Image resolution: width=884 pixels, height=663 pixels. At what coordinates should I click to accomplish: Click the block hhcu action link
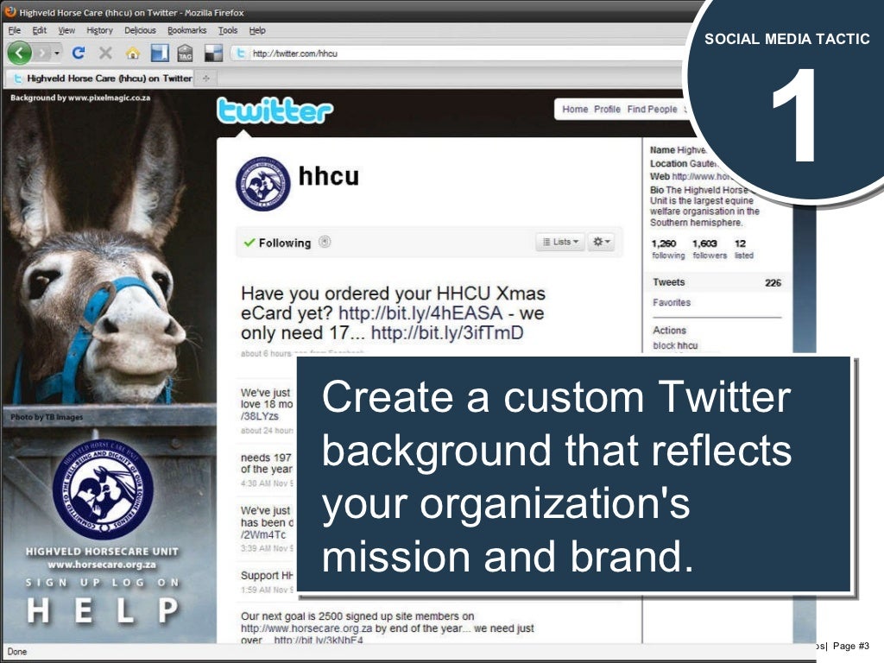click(x=675, y=345)
